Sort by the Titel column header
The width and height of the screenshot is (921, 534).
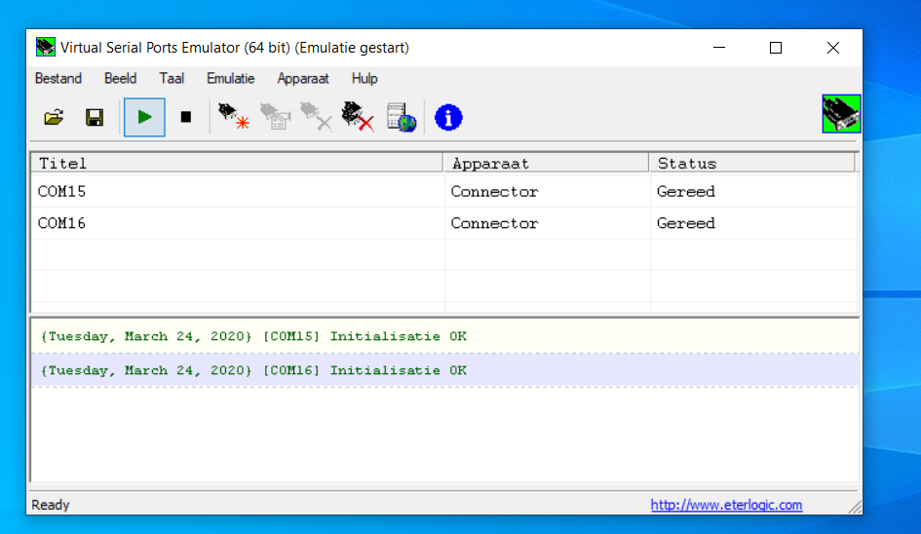237,163
